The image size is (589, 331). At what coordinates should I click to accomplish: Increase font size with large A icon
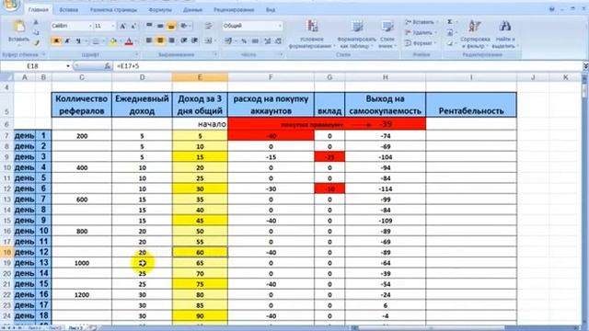pyautogui.click(x=122, y=26)
